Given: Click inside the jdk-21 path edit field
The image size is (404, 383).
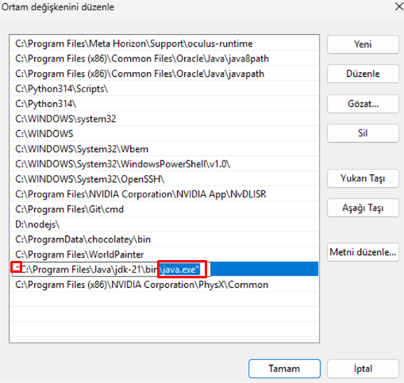Looking at the screenshot, I should point(111,270).
